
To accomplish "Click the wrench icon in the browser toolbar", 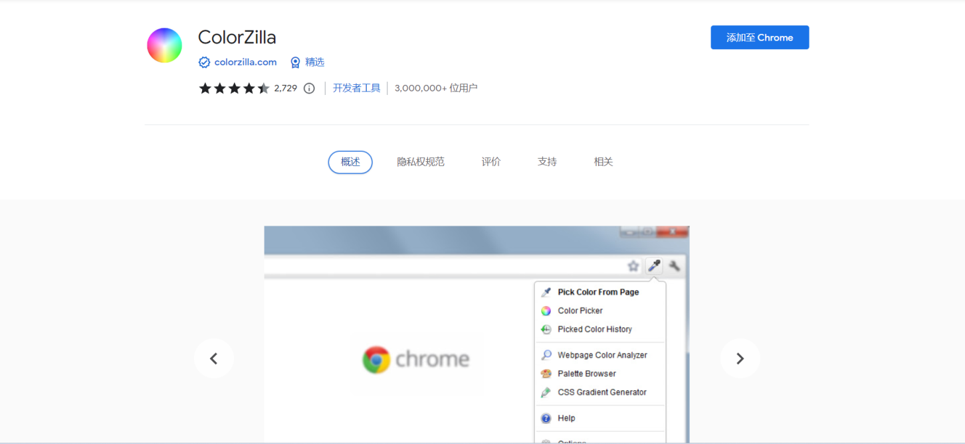I will (675, 265).
